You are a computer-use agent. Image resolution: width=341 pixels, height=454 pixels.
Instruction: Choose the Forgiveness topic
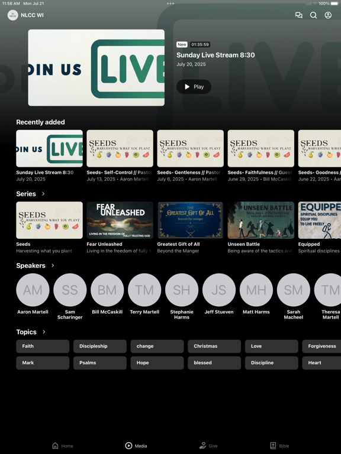coord(321,346)
